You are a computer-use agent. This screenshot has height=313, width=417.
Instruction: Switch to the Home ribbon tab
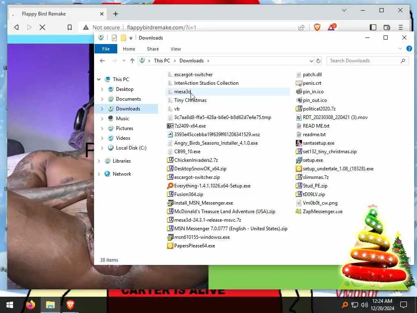tap(129, 49)
